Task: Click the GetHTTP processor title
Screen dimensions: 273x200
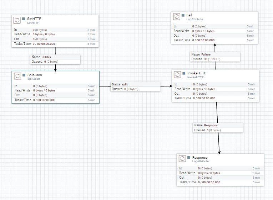Action: click(x=34, y=19)
